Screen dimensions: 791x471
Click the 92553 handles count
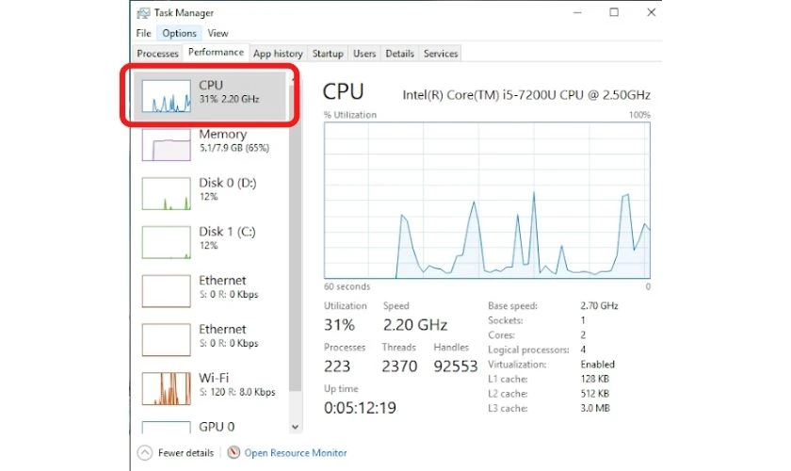(x=456, y=366)
